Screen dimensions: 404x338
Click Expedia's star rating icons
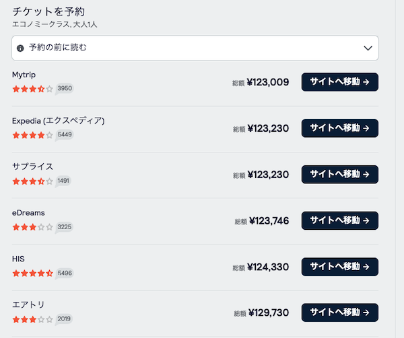(32, 134)
